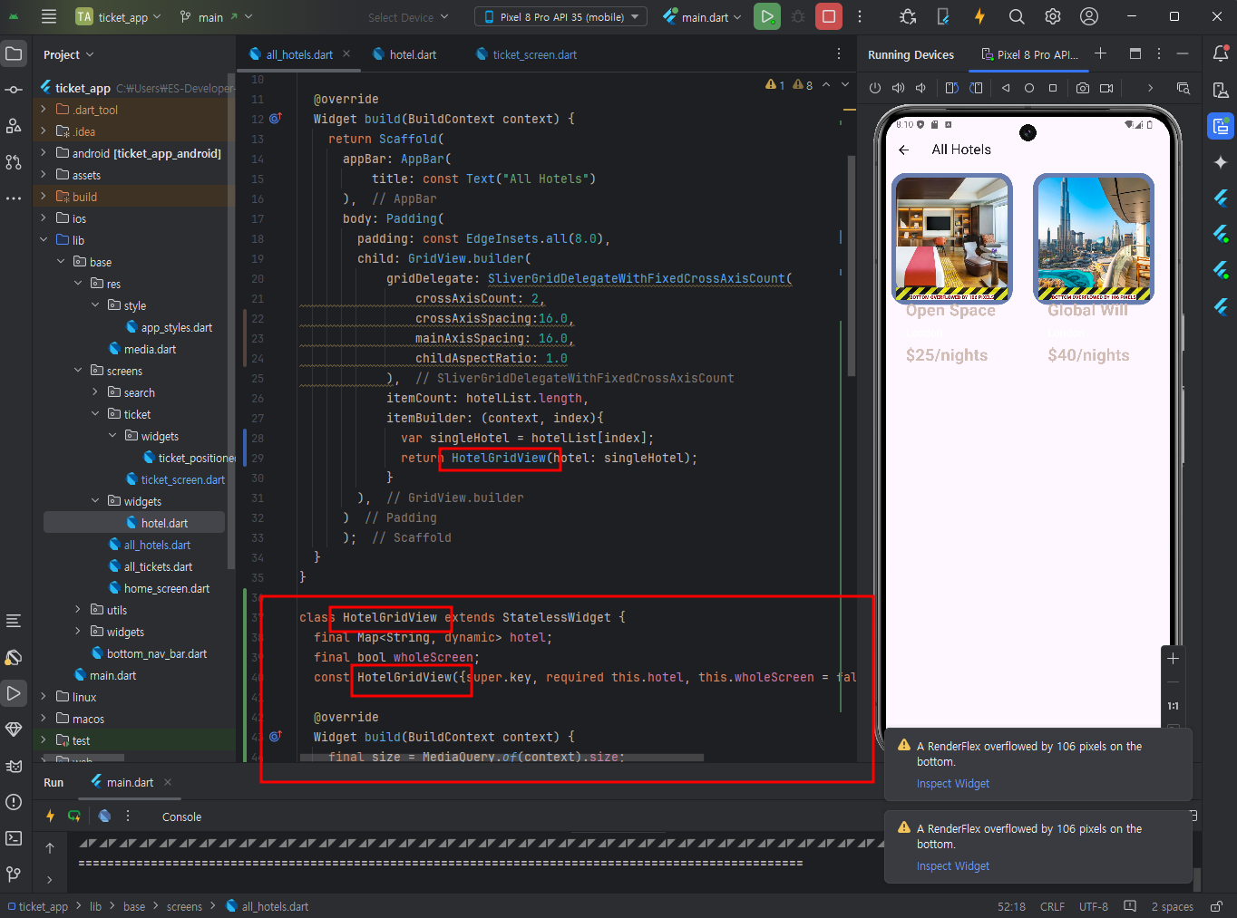This screenshot has width=1237, height=918.
Task: Click the editor vertical scrollbar
Action: click(x=852, y=266)
